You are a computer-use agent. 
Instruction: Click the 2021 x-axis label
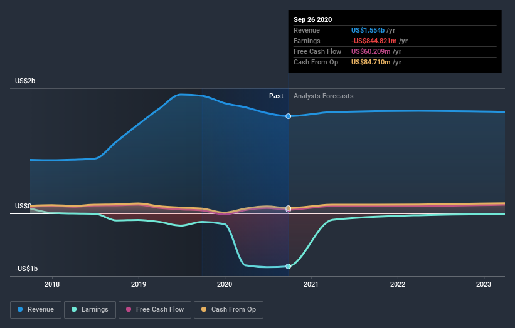coord(311,284)
